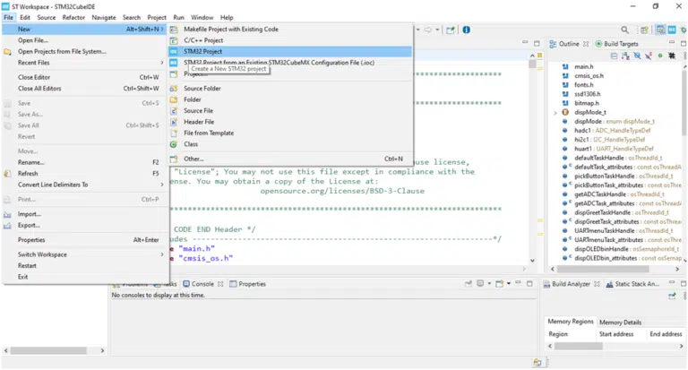
Task: Open the Open Console dropdown arrow
Action: point(509,283)
